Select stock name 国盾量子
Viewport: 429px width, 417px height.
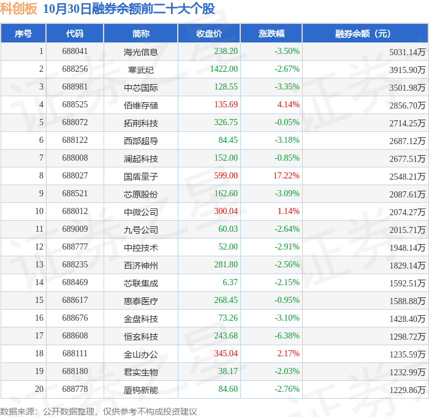coord(140,177)
